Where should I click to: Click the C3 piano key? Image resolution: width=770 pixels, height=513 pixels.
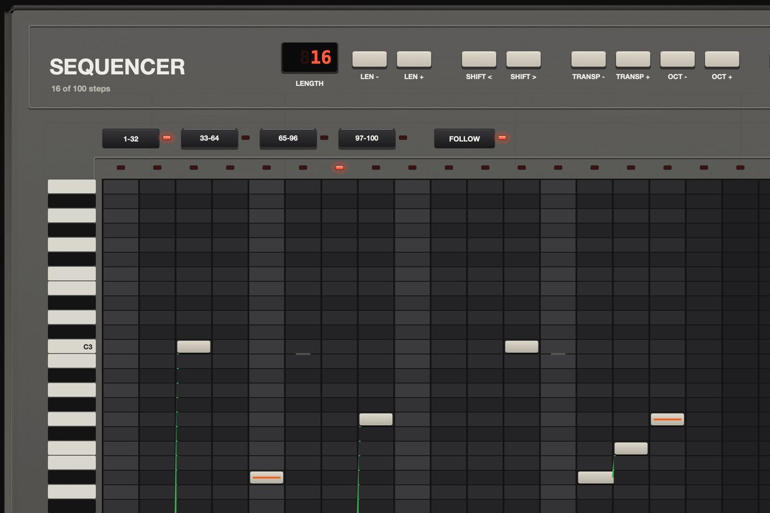pyautogui.click(x=72, y=347)
